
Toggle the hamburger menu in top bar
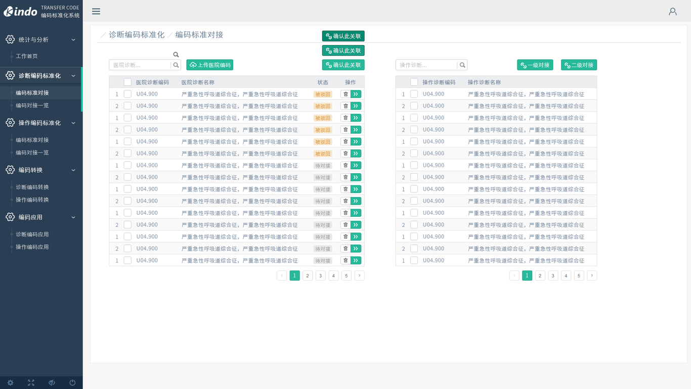(x=96, y=11)
